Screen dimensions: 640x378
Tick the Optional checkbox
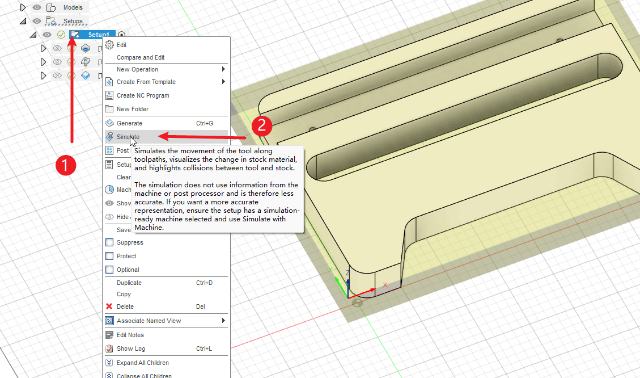click(109, 270)
